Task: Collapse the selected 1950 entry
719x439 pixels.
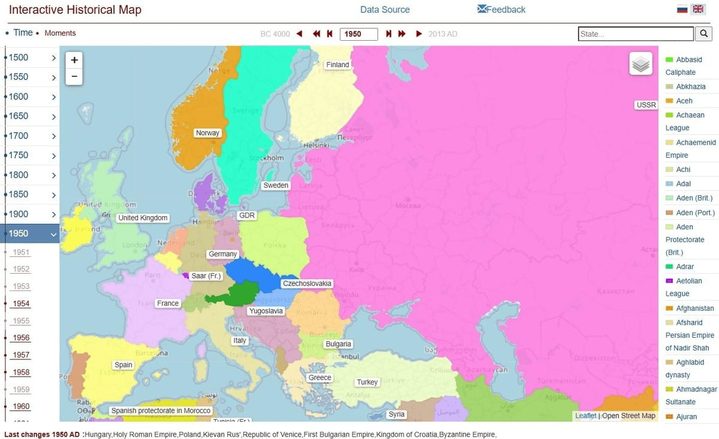Action: point(53,235)
